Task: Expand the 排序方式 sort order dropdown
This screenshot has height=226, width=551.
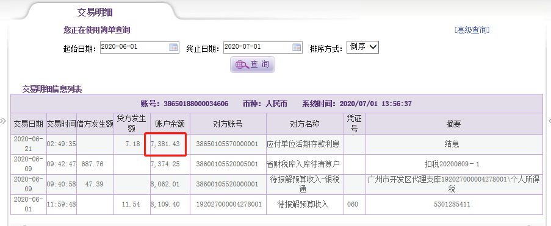Action: click(362, 47)
